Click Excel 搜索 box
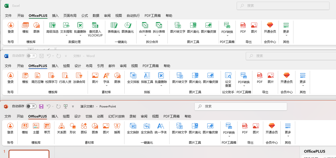The width and height of the screenshot is (336, 158). coord(283,6)
